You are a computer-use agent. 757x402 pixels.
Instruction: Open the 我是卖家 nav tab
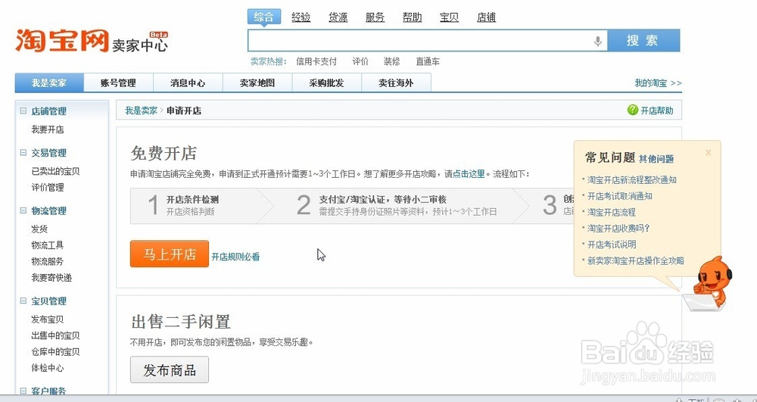[49, 83]
